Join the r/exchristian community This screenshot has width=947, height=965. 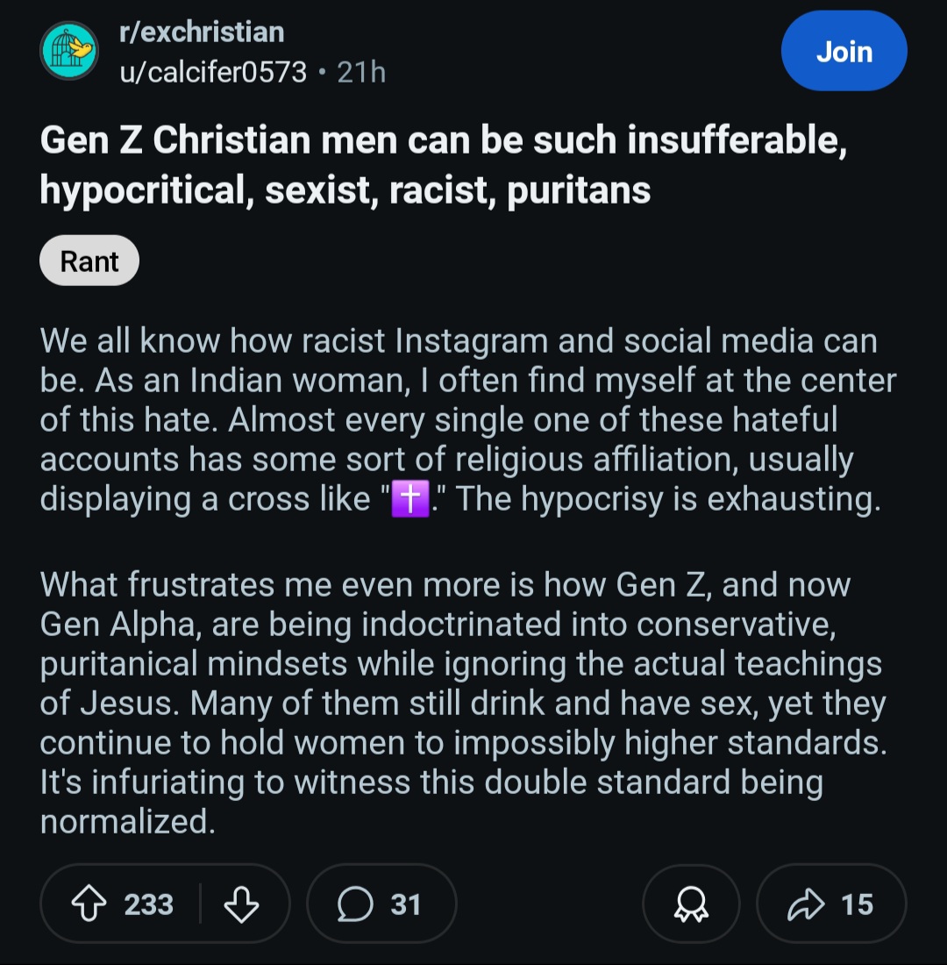(844, 51)
